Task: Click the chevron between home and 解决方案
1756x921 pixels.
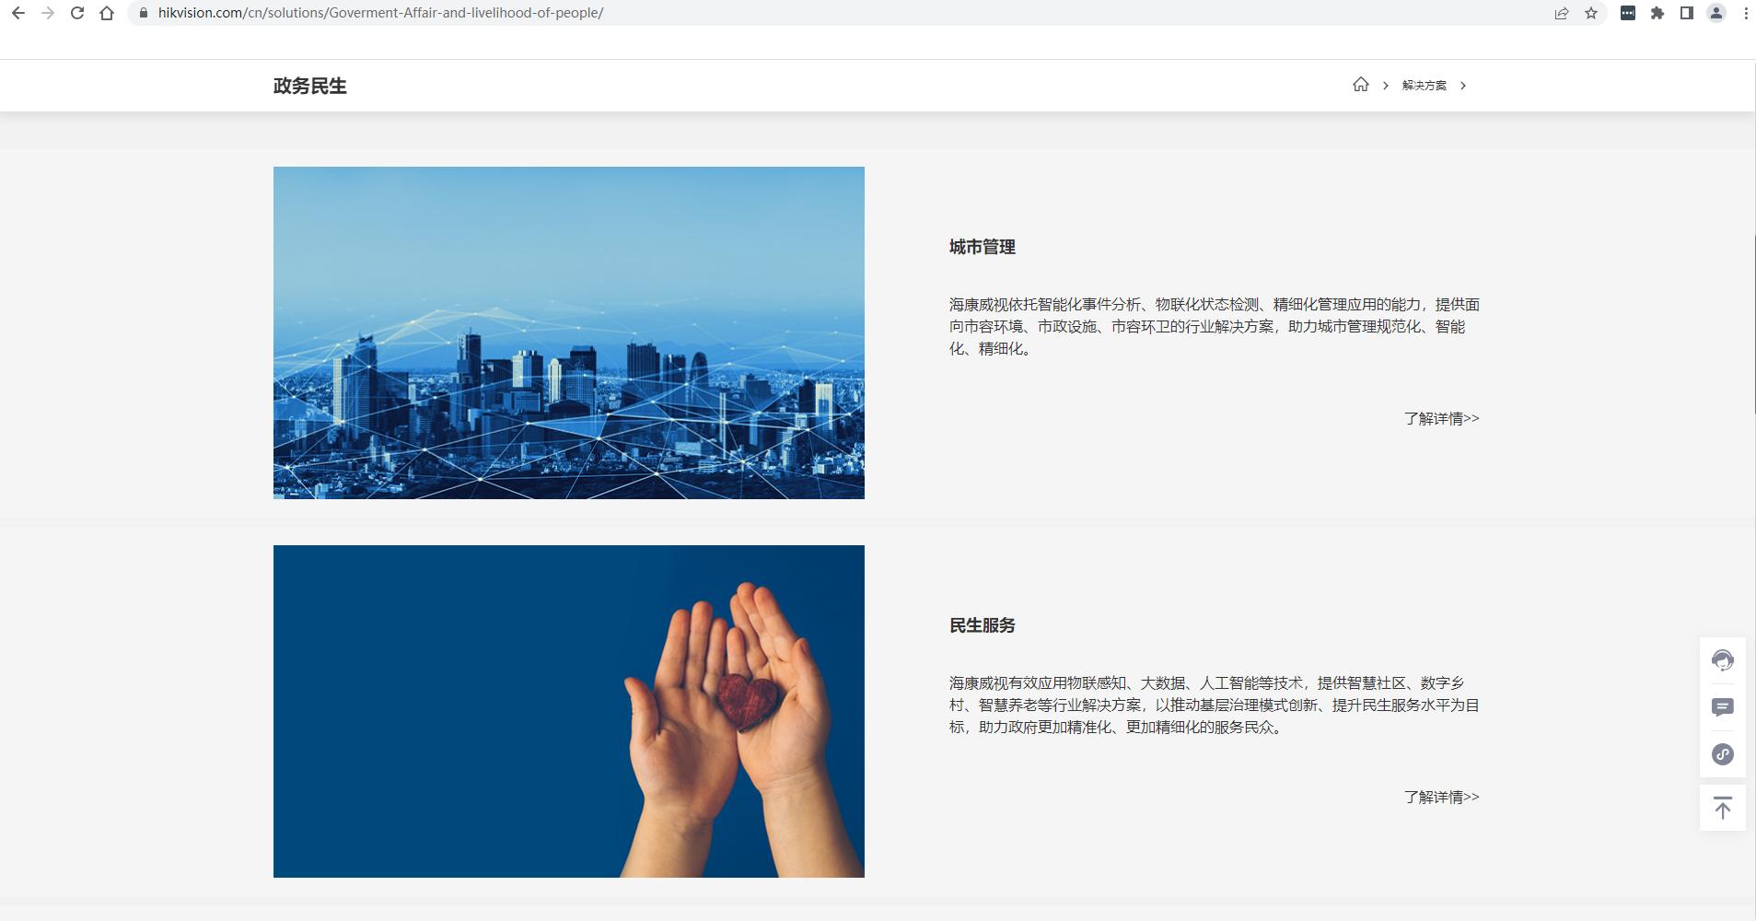Action: pos(1385,84)
